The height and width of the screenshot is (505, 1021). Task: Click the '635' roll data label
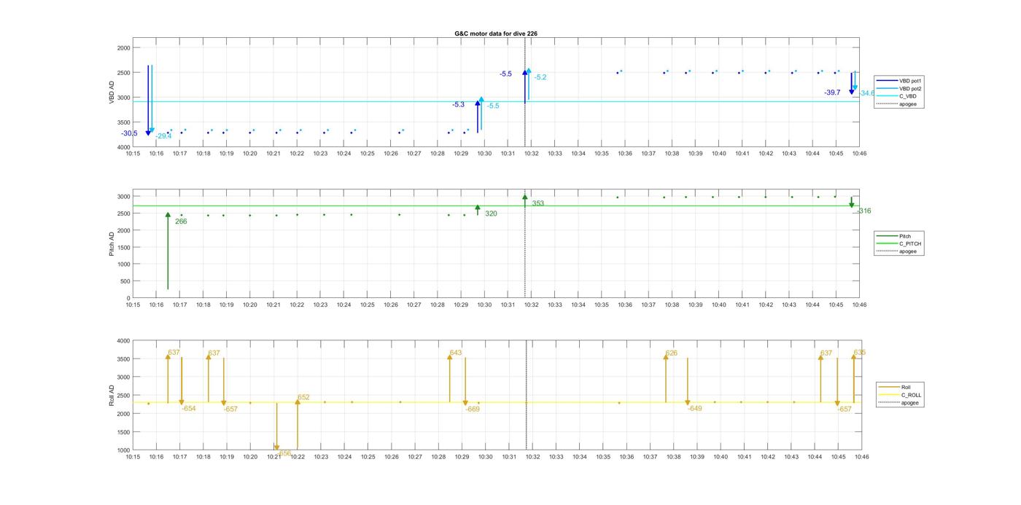pos(860,353)
